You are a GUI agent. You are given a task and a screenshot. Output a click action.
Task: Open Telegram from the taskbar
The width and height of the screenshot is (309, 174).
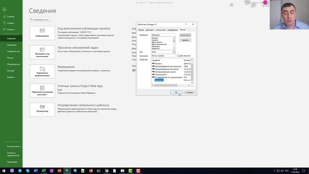[x=20, y=171]
